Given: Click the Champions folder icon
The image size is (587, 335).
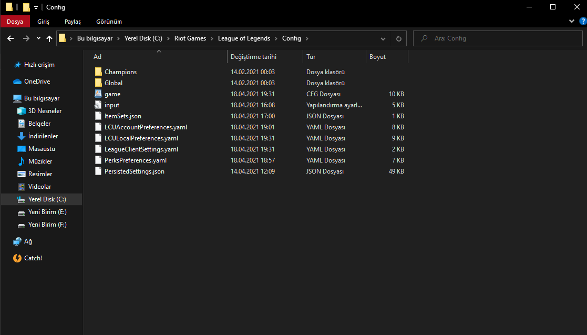Looking at the screenshot, I should (x=98, y=72).
